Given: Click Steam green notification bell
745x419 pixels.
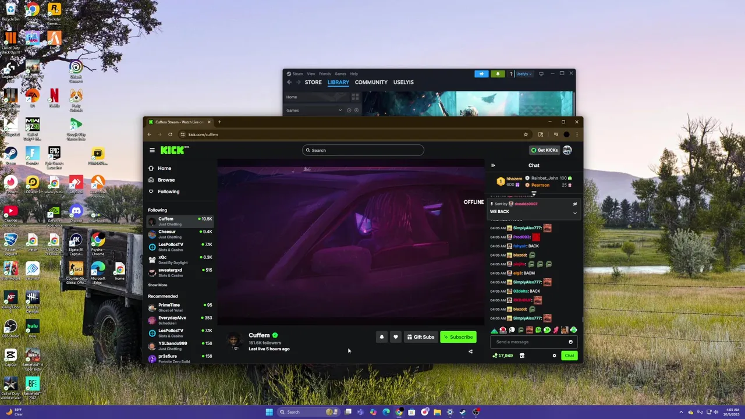Looking at the screenshot, I should [x=498, y=74].
